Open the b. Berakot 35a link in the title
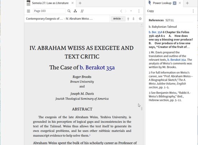The height and width of the screenshot is (145, 198). tap(97, 67)
